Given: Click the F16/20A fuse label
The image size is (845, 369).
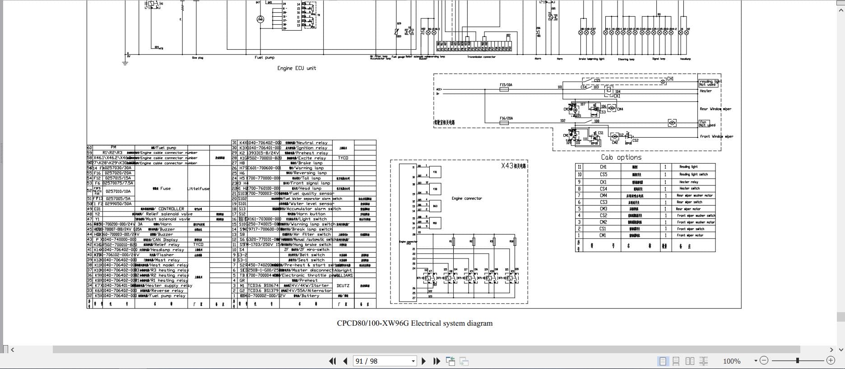Looking at the screenshot, I should (506, 118).
